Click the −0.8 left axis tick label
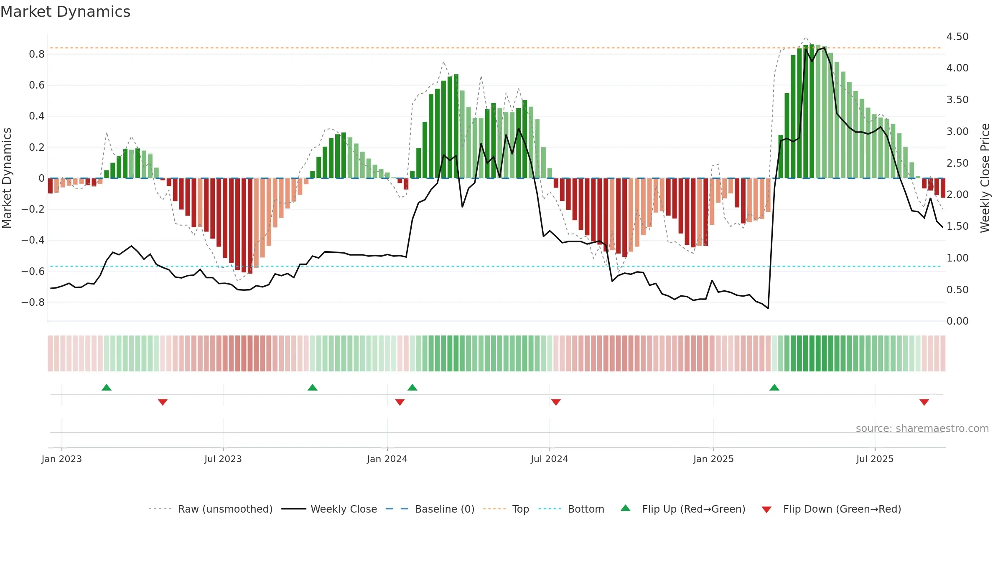Image resolution: width=1003 pixels, height=564 pixels. tap(33, 302)
